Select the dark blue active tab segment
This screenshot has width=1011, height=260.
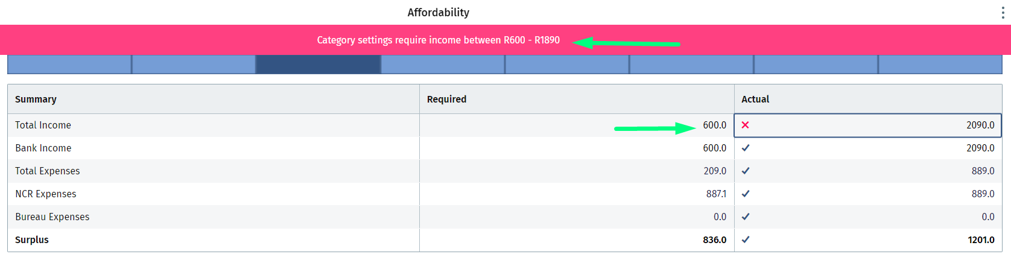tap(319, 65)
